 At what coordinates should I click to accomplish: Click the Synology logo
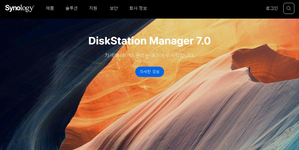[x=20, y=8]
